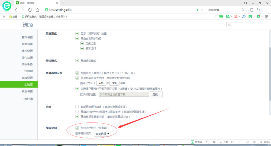Enable 智能开启硬件加速 checkbox
The height and width of the screenshot is (146, 271).
(77, 107)
